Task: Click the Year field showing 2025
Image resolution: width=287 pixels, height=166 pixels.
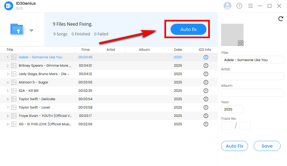Action: tap(232, 109)
